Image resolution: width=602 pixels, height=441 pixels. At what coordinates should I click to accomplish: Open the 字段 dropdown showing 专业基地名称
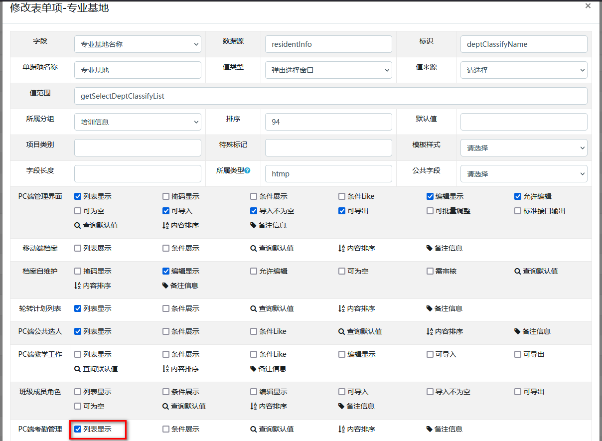click(x=138, y=44)
